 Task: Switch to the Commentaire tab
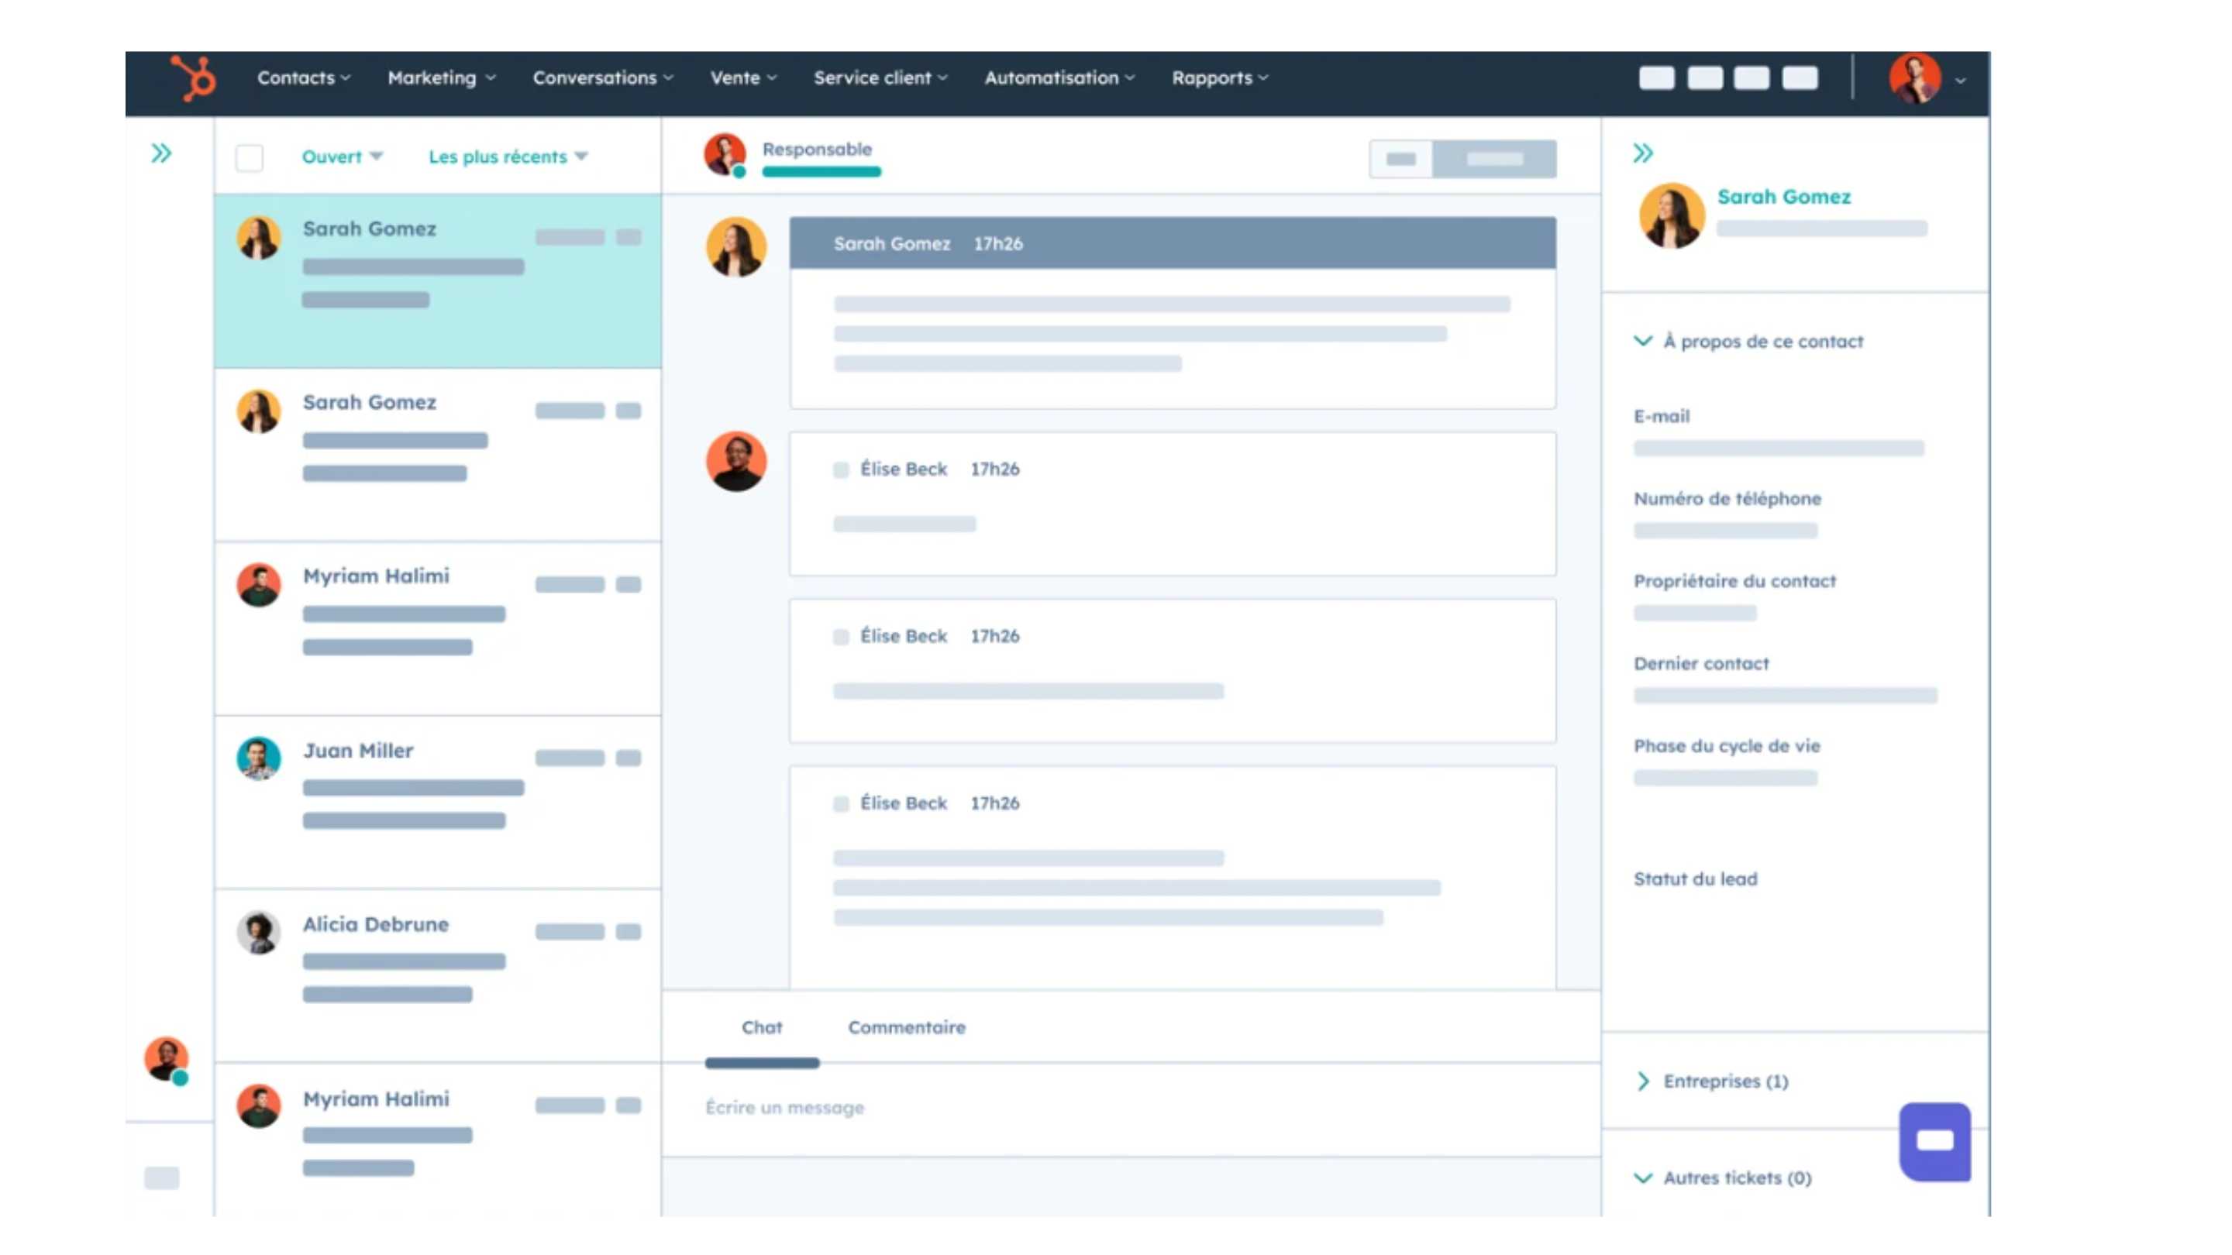[x=906, y=1027]
